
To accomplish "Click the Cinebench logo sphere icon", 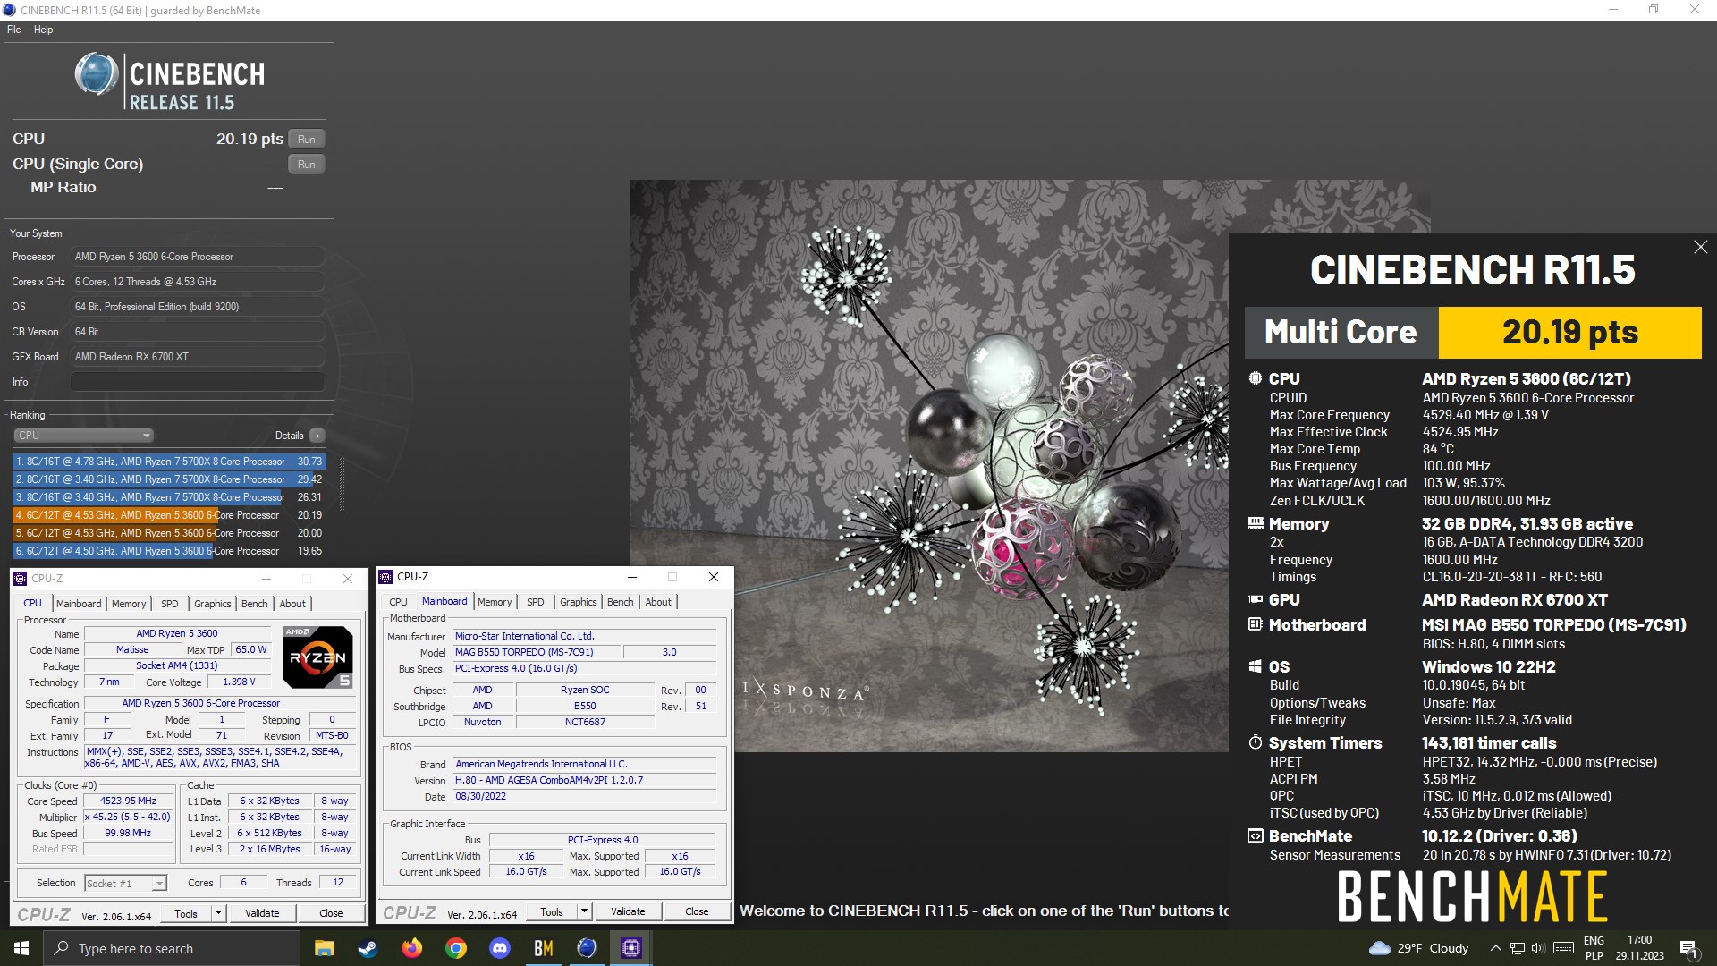I will (97, 74).
